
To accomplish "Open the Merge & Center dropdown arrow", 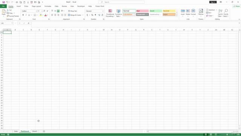I will pos(83,15).
